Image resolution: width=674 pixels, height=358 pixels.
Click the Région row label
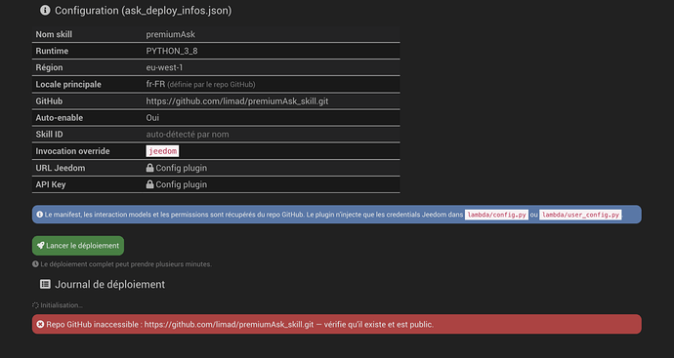(49, 68)
